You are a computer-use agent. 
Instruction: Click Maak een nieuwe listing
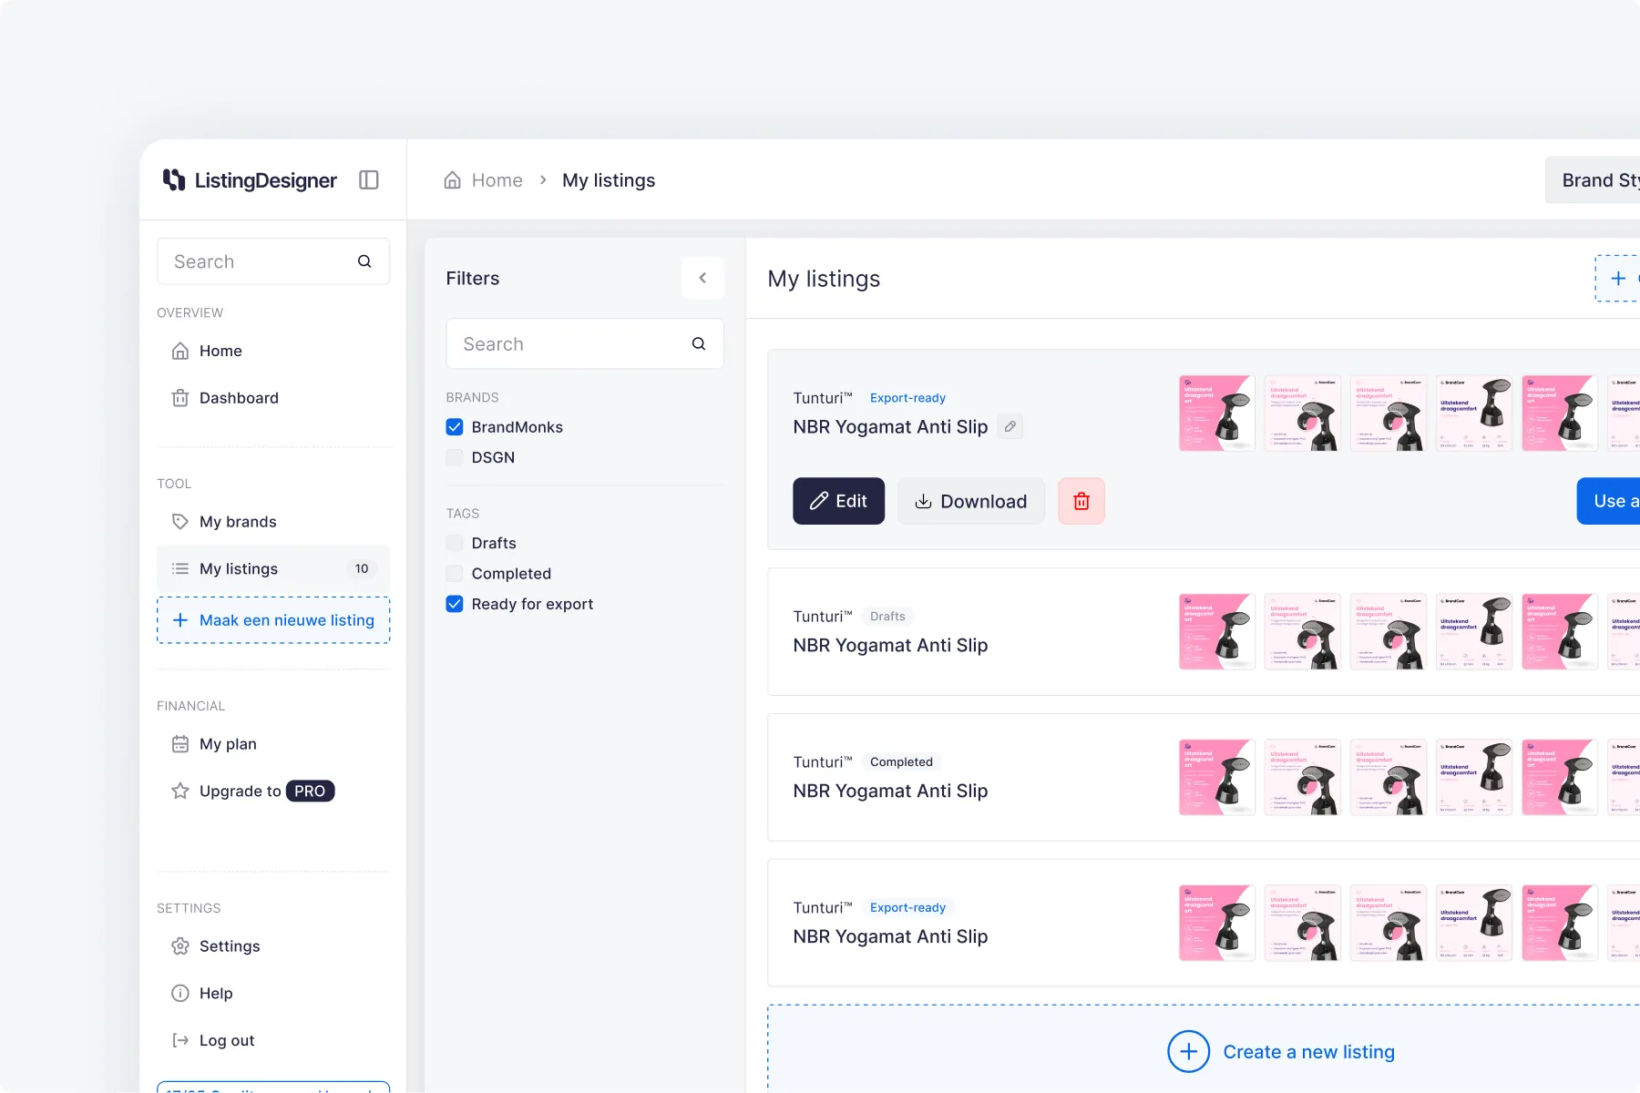click(x=273, y=620)
